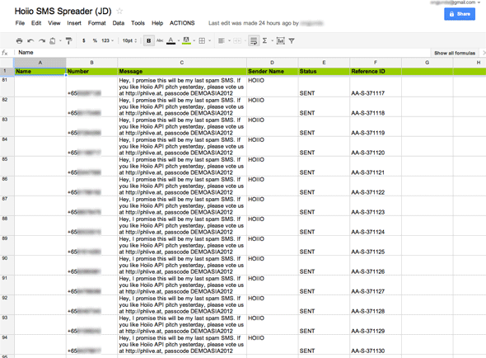The height and width of the screenshot is (358, 486).
Task: Open the cell background color picker
Action: [186, 40]
